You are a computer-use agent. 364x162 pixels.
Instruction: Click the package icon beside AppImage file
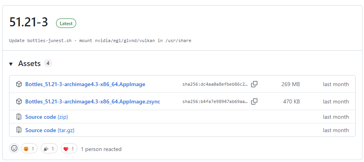pyautogui.click(x=19, y=85)
